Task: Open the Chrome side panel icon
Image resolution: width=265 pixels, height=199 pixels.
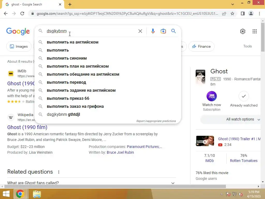Action: (x=243, y=13)
